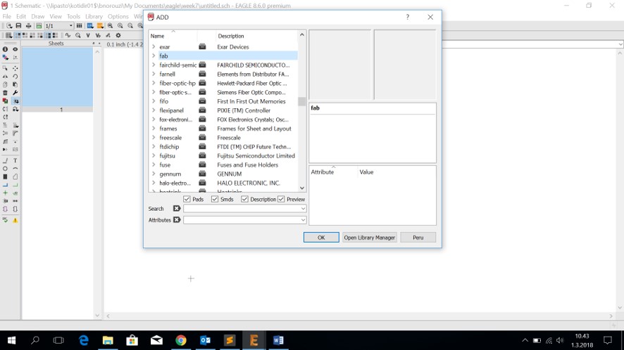Expand the farnell library
624x350 pixels.
[x=154, y=74]
